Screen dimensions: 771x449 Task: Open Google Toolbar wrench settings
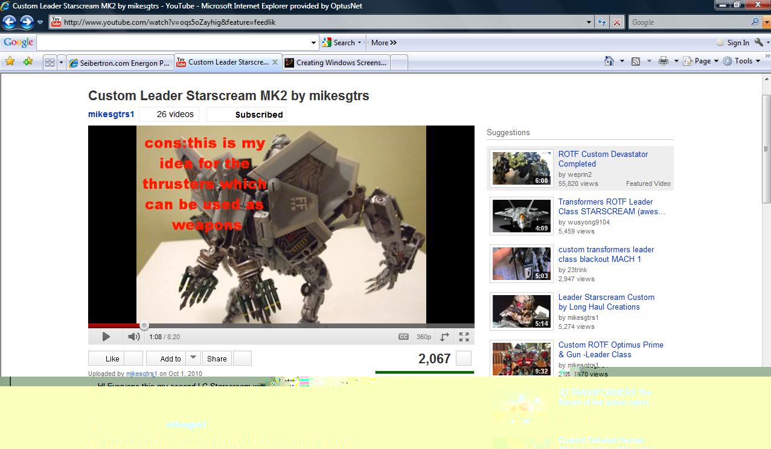click(759, 43)
